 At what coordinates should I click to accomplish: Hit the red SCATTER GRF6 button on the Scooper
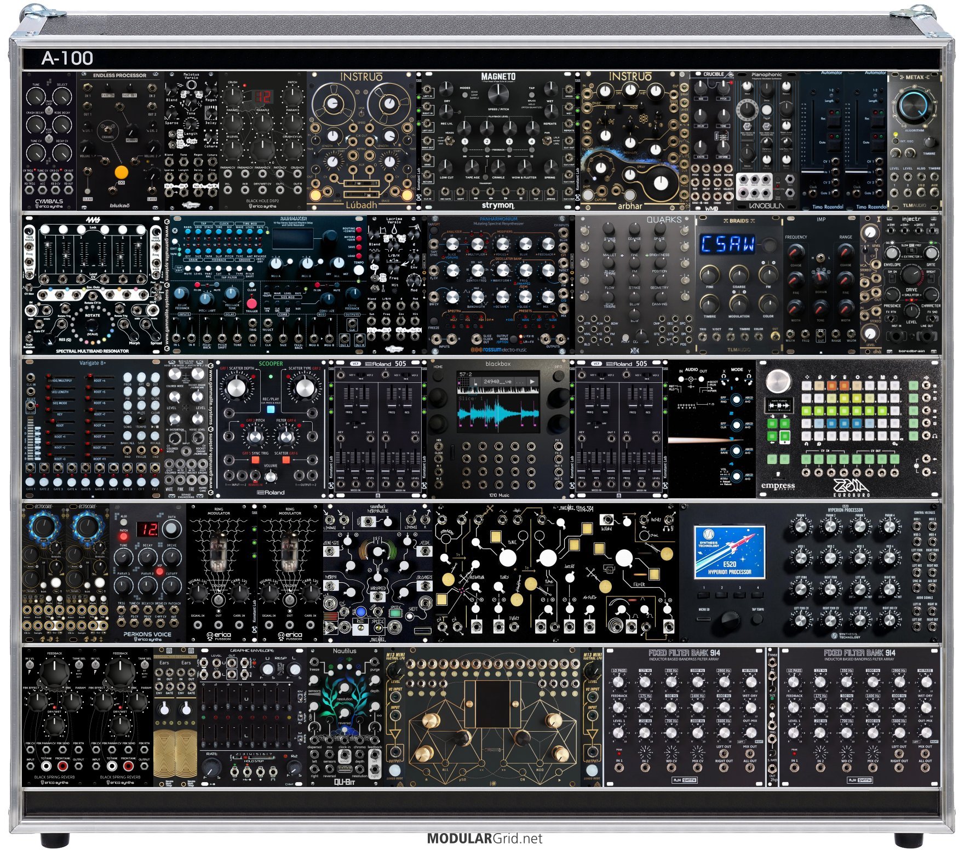[x=286, y=460]
